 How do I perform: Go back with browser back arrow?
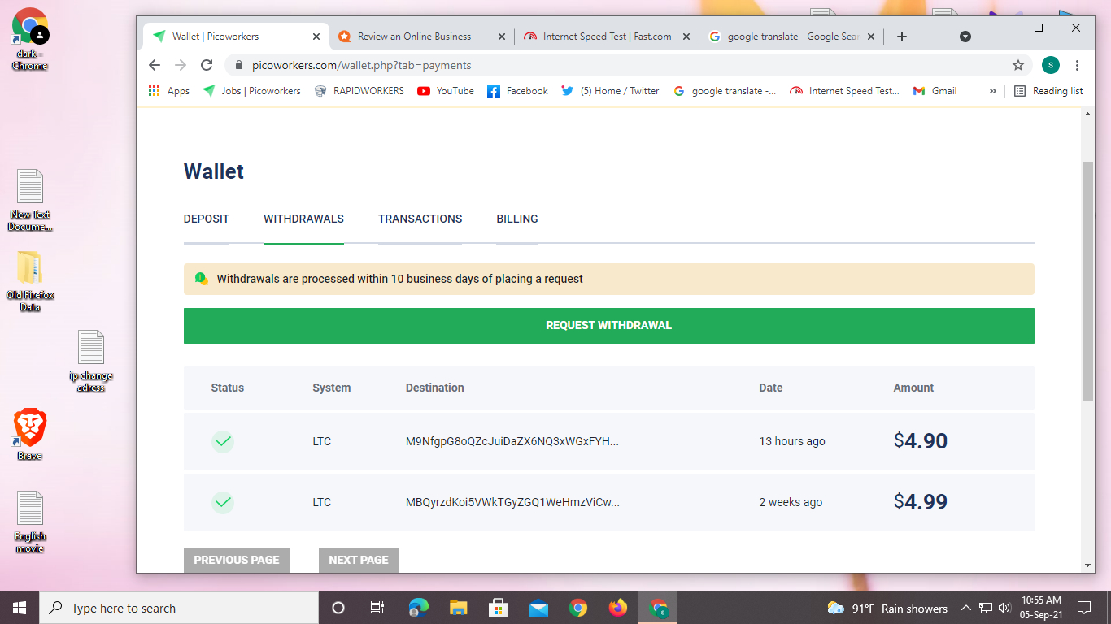coord(155,65)
